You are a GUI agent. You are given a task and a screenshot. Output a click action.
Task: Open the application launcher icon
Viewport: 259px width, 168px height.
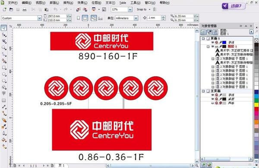[94, 10]
